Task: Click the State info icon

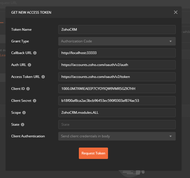Action: pyautogui.click(x=23, y=125)
